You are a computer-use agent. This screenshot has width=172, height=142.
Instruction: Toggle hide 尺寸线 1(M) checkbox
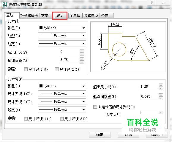pyautogui.click(x=26, y=70)
